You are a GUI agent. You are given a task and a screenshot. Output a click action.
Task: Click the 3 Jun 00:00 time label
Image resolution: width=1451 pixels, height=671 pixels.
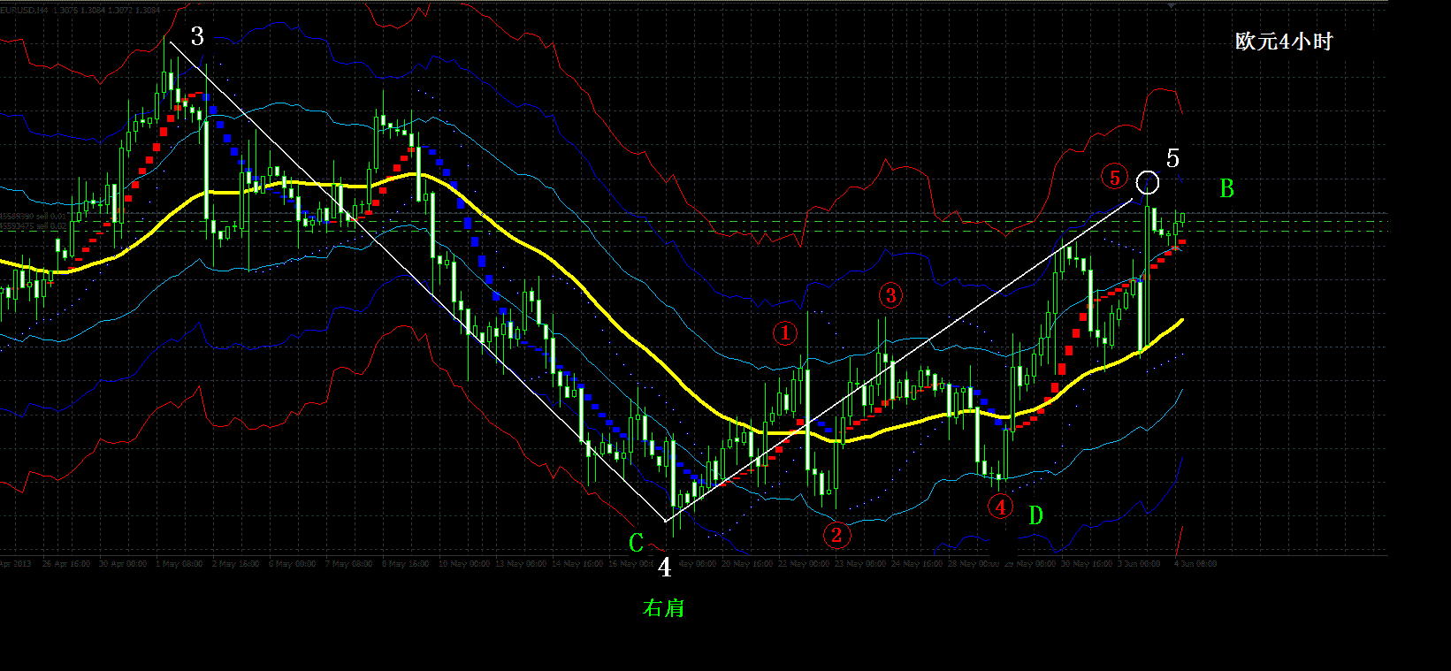(x=1139, y=564)
